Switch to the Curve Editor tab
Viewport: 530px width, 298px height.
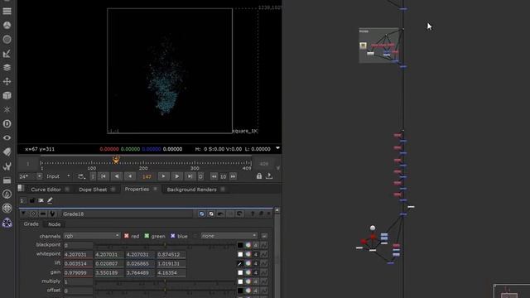point(46,190)
